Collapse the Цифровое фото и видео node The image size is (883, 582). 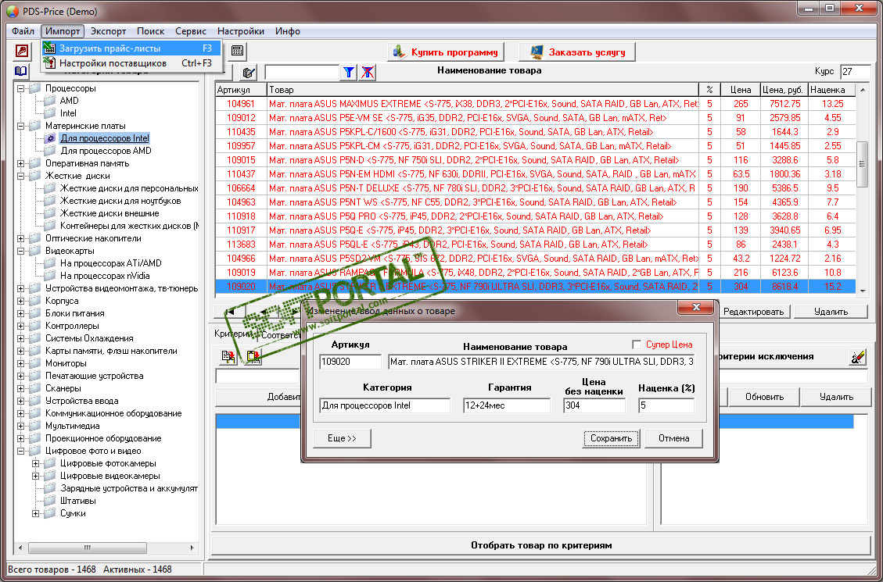pyautogui.click(x=21, y=451)
